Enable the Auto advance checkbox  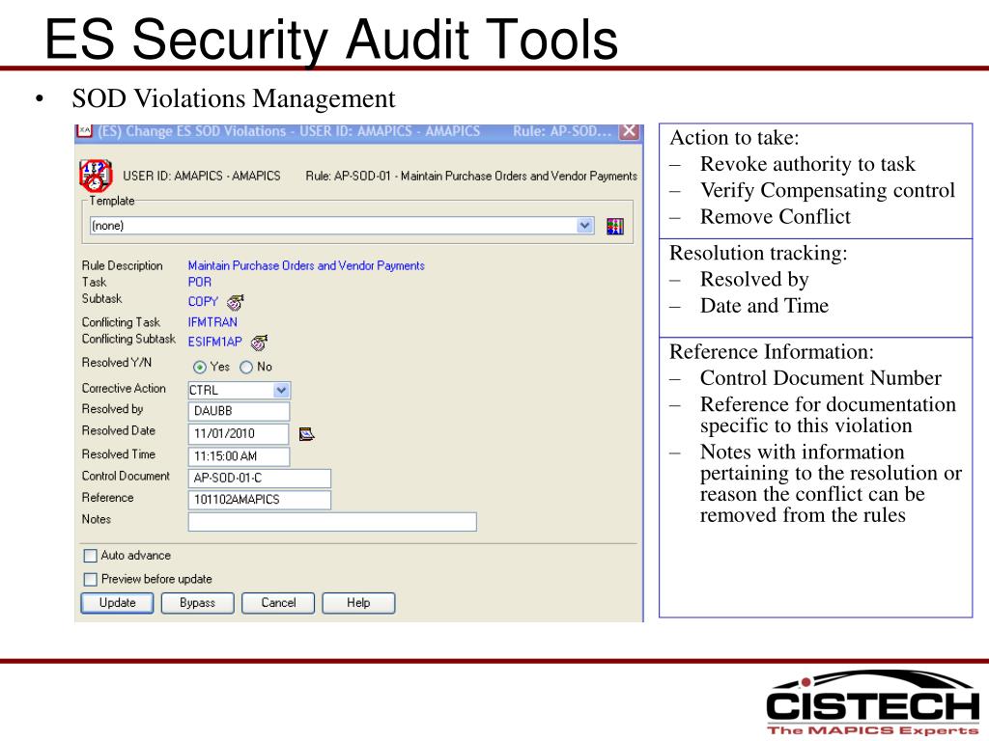(x=90, y=556)
